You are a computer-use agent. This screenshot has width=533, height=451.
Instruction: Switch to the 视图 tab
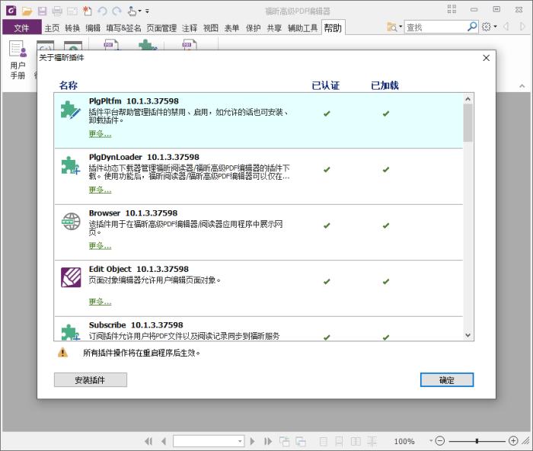(x=211, y=28)
